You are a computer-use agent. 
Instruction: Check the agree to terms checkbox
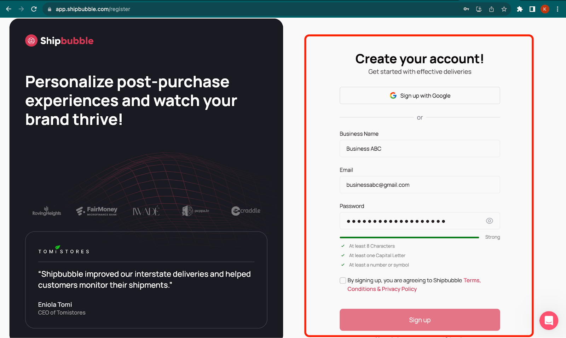click(343, 280)
